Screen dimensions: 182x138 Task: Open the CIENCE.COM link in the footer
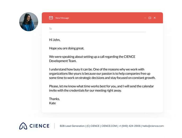pos(109,126)
